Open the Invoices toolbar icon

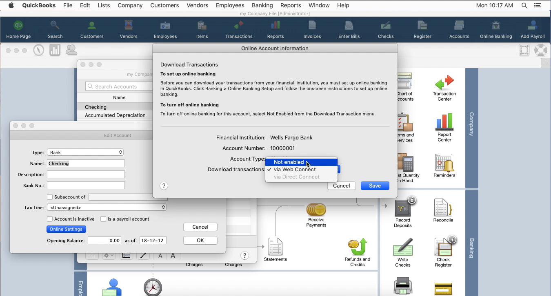tap(312, 29)
